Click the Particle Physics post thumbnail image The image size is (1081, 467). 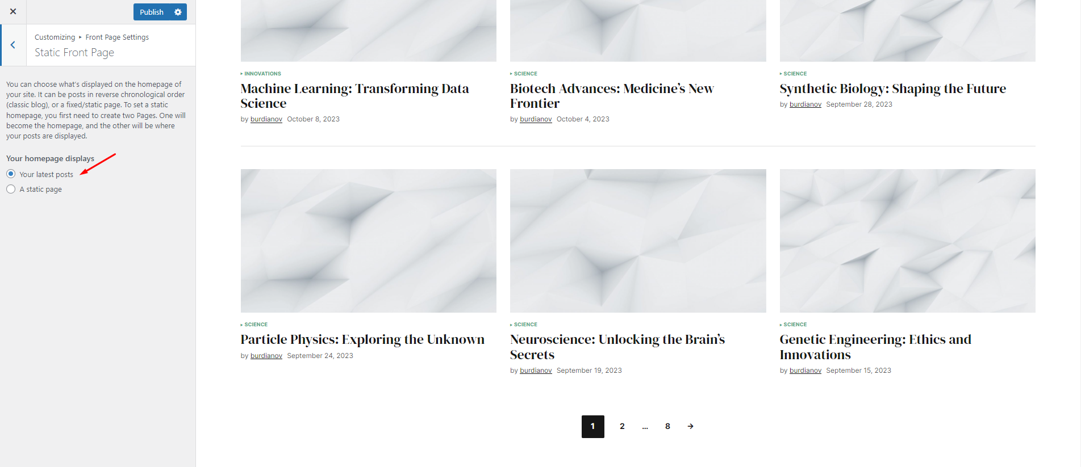(x=369, y=241)
